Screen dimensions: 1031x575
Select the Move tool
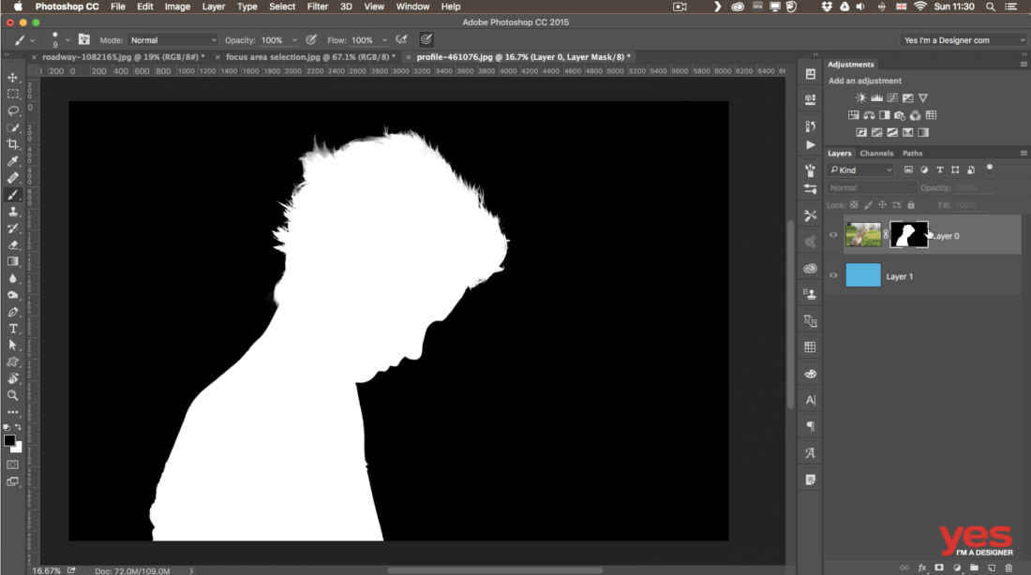click(x=13, y=78)
